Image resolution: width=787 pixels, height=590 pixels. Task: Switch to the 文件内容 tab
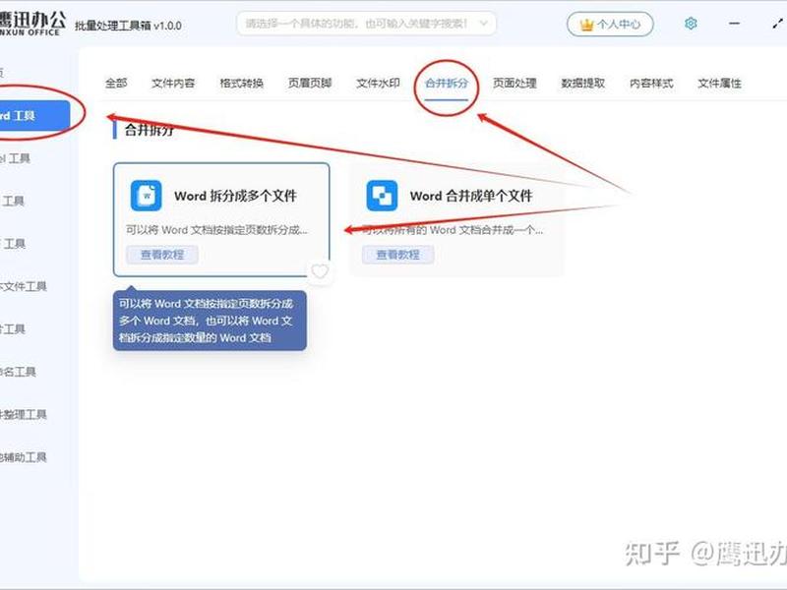click(x=173, y=84)
